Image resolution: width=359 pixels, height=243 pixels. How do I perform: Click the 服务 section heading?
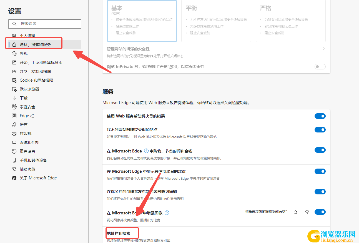(108, 92)
